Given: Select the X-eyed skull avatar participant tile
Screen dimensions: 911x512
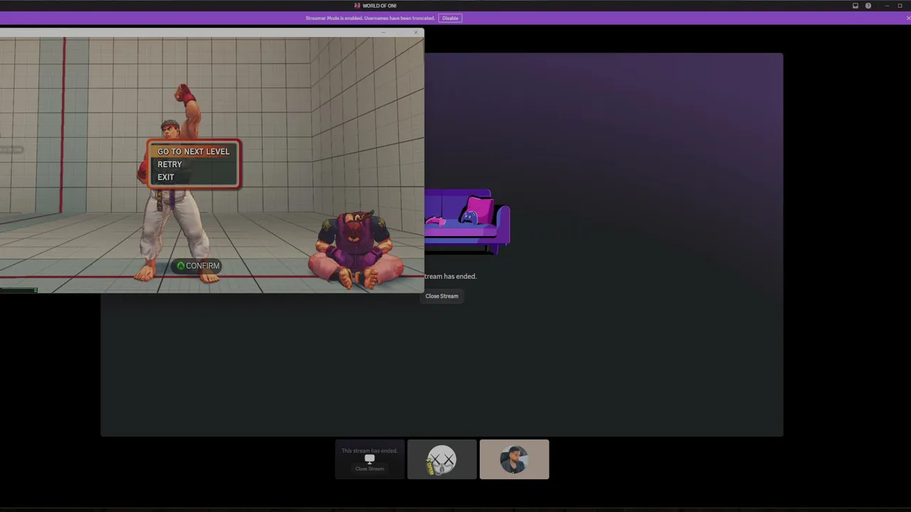Looking at the screenshot, I should 442,459.
